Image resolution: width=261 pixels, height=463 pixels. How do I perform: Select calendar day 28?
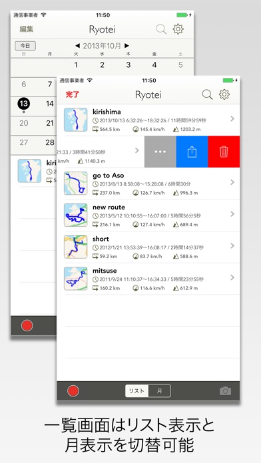point(50,142)
